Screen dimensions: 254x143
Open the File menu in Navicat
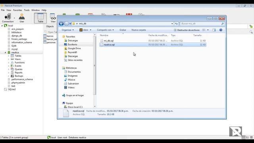(x=3, y=10)
